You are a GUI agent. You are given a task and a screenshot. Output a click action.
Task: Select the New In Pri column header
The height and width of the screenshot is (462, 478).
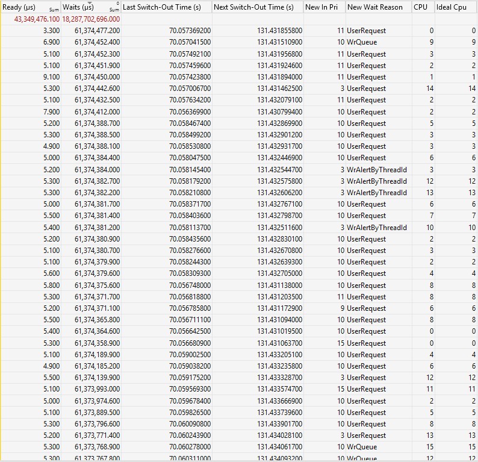click(324, 7)
